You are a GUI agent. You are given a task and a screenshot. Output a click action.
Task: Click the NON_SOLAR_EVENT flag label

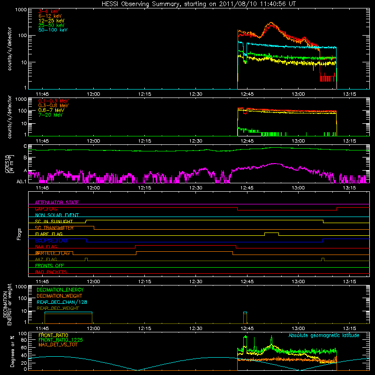[57, 215]
